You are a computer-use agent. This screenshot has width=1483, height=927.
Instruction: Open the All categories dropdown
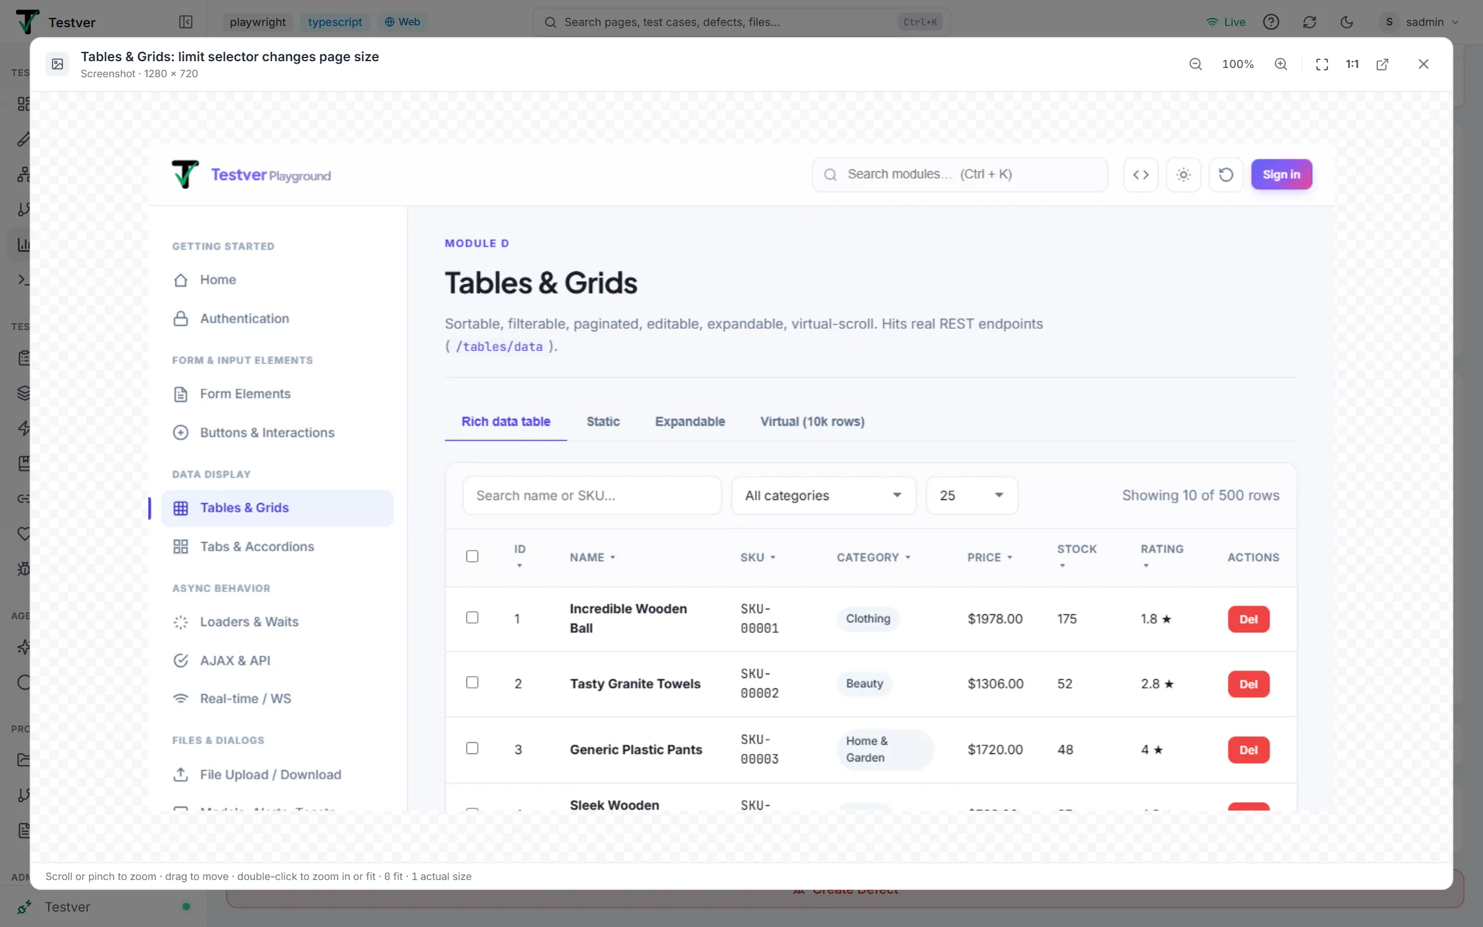pyautogui.click(x=823, y=496)
